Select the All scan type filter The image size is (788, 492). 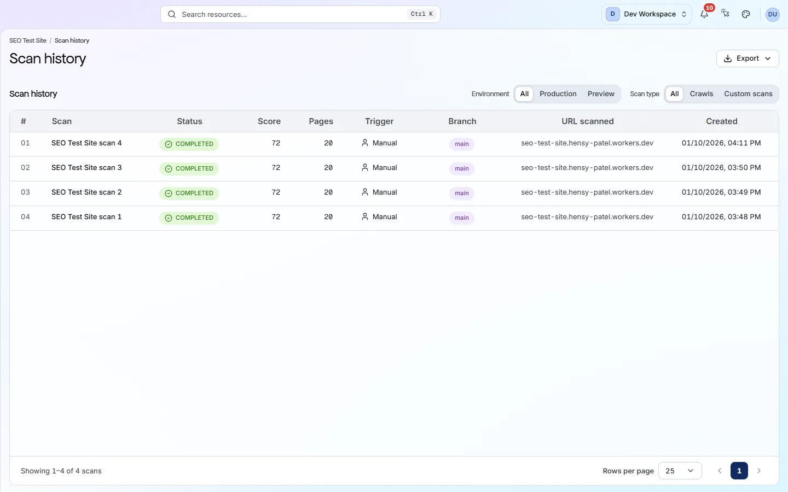tap(674, 94)
